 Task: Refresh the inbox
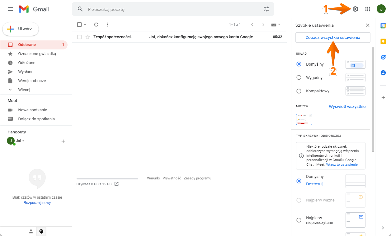96,24
